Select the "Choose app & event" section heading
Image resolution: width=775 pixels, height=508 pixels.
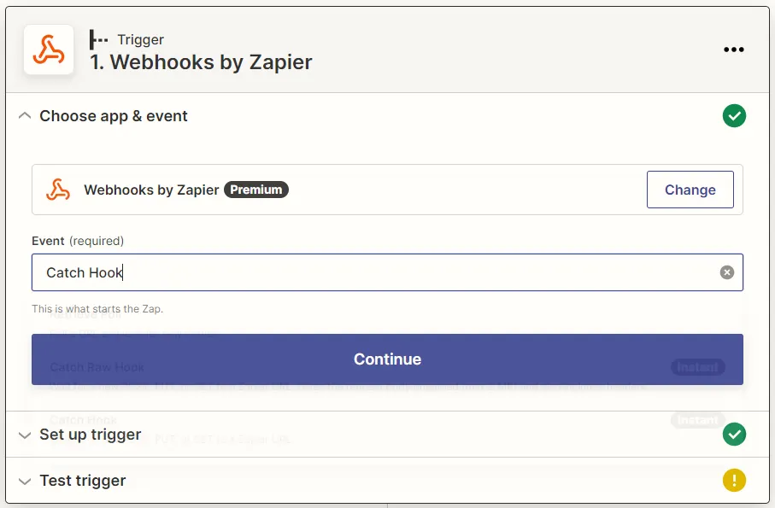(114, 116)
